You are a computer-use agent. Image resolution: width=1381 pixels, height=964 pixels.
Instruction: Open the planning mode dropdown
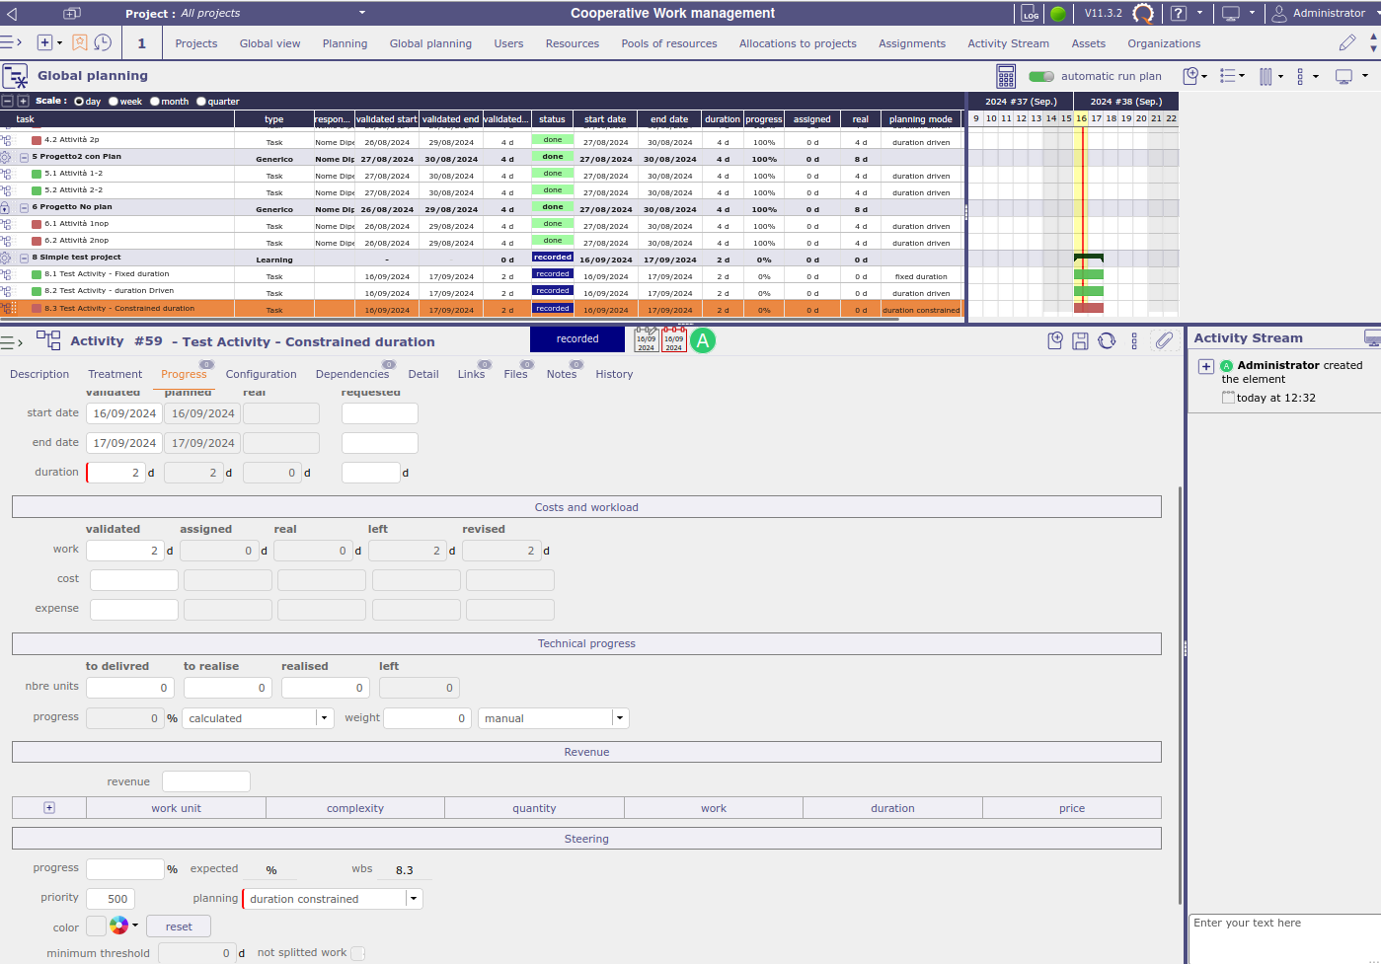pyautogui.click(x=415, y=899)
